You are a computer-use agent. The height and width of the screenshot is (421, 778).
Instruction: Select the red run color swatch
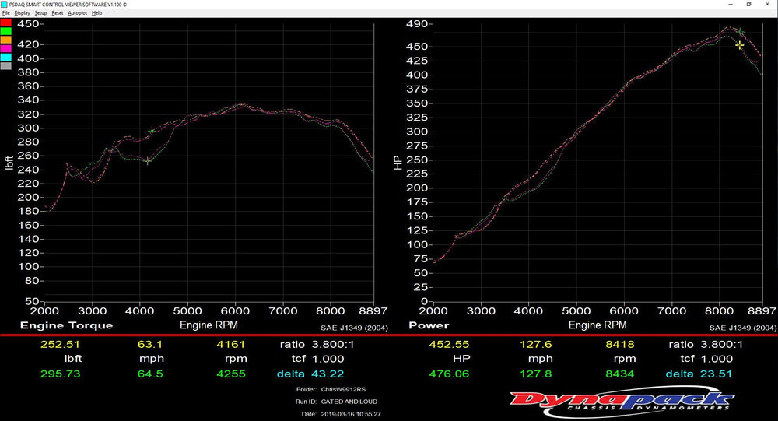coord(5,22)
